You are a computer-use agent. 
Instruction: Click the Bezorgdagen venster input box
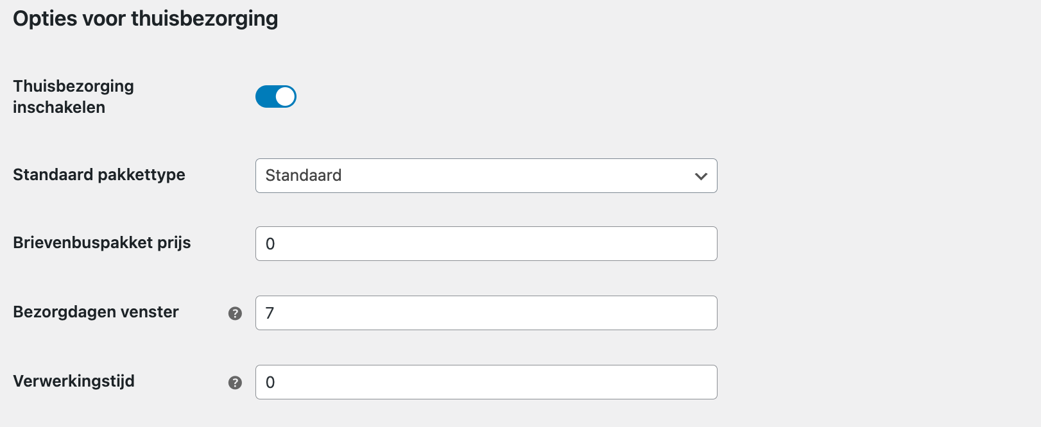(486, 313)
